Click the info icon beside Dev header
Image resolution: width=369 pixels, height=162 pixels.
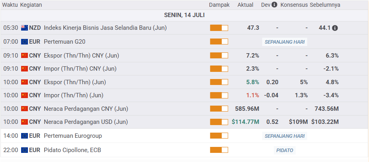coord(274,5)
